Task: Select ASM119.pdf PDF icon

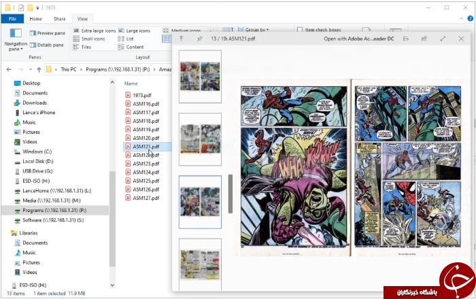Action: (x=128, y=129)
